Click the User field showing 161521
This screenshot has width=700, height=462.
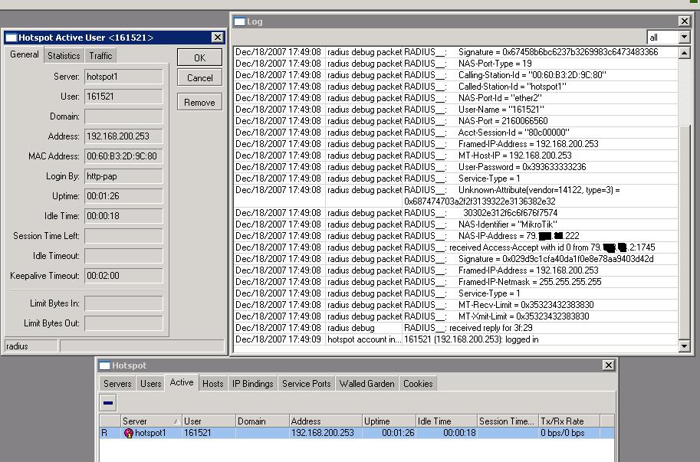tap(123, 97)
